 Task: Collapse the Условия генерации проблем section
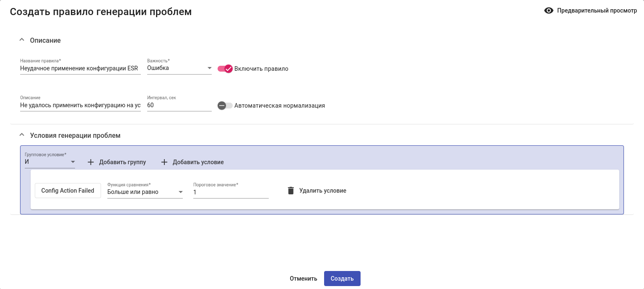pos(22,135)
